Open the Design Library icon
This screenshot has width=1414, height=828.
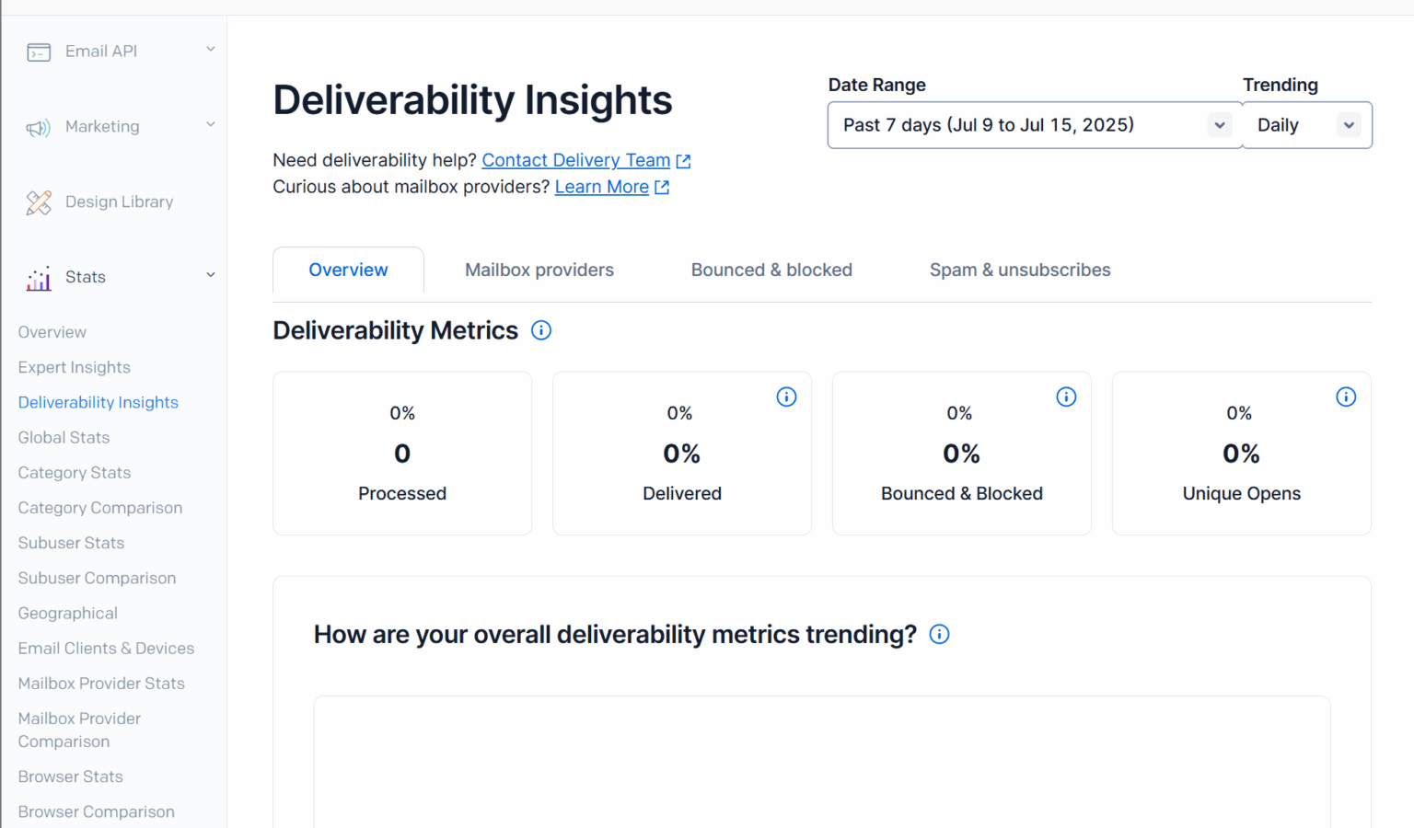pyautogui.click(x=39, y=202)
